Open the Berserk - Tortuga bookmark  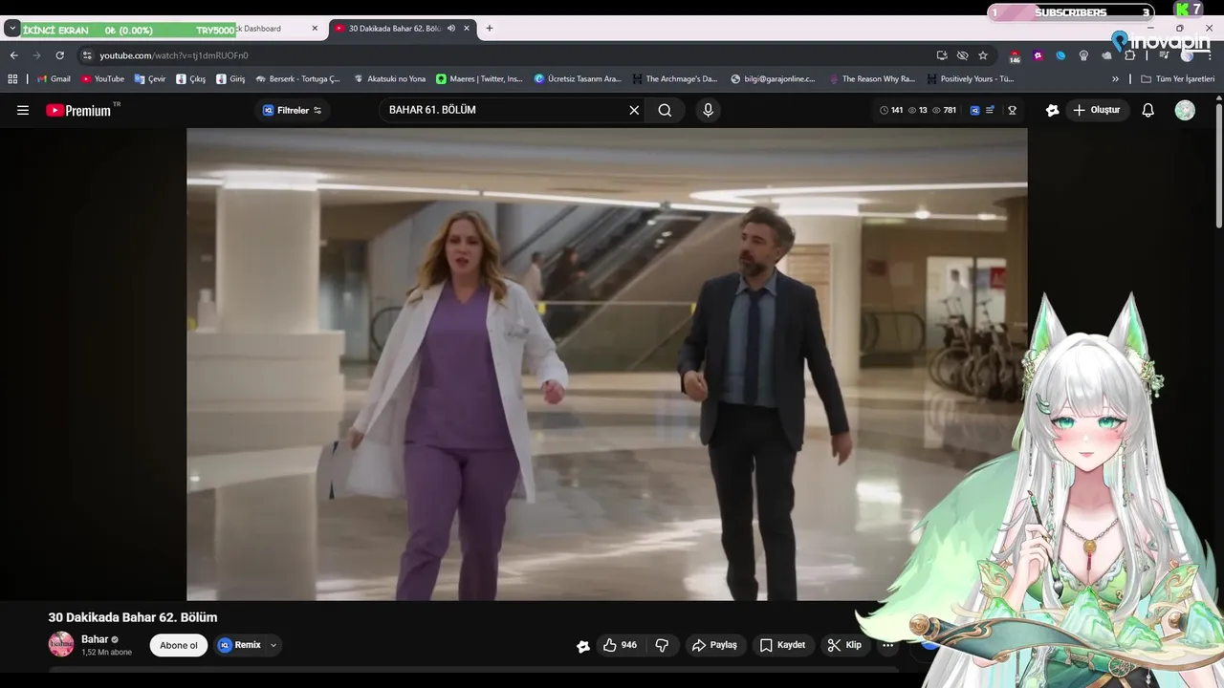(x=297, y=79)
